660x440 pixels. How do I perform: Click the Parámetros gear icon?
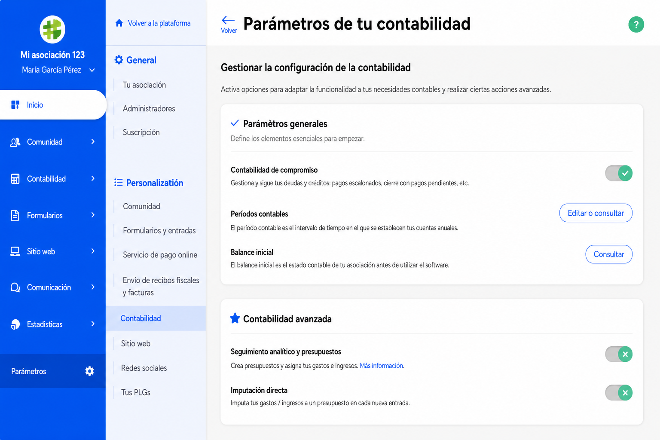[89, 371]
